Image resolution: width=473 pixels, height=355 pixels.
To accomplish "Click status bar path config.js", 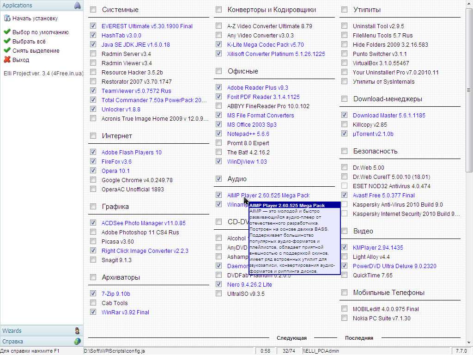I will tap(115, 351).
